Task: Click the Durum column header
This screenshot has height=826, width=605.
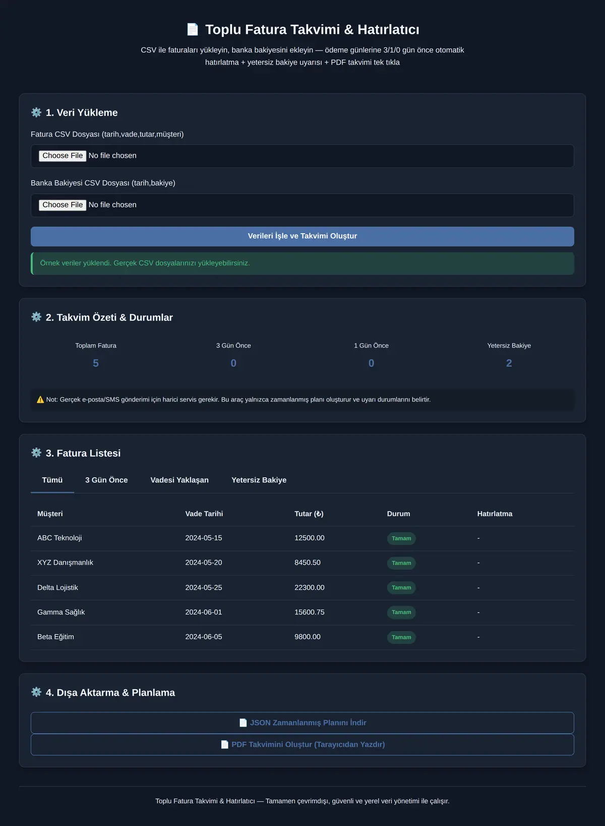Action: (x=399, y=514)
